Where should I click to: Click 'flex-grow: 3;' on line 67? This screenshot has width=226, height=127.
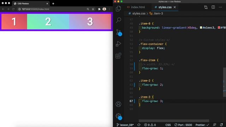coord(153,101)
